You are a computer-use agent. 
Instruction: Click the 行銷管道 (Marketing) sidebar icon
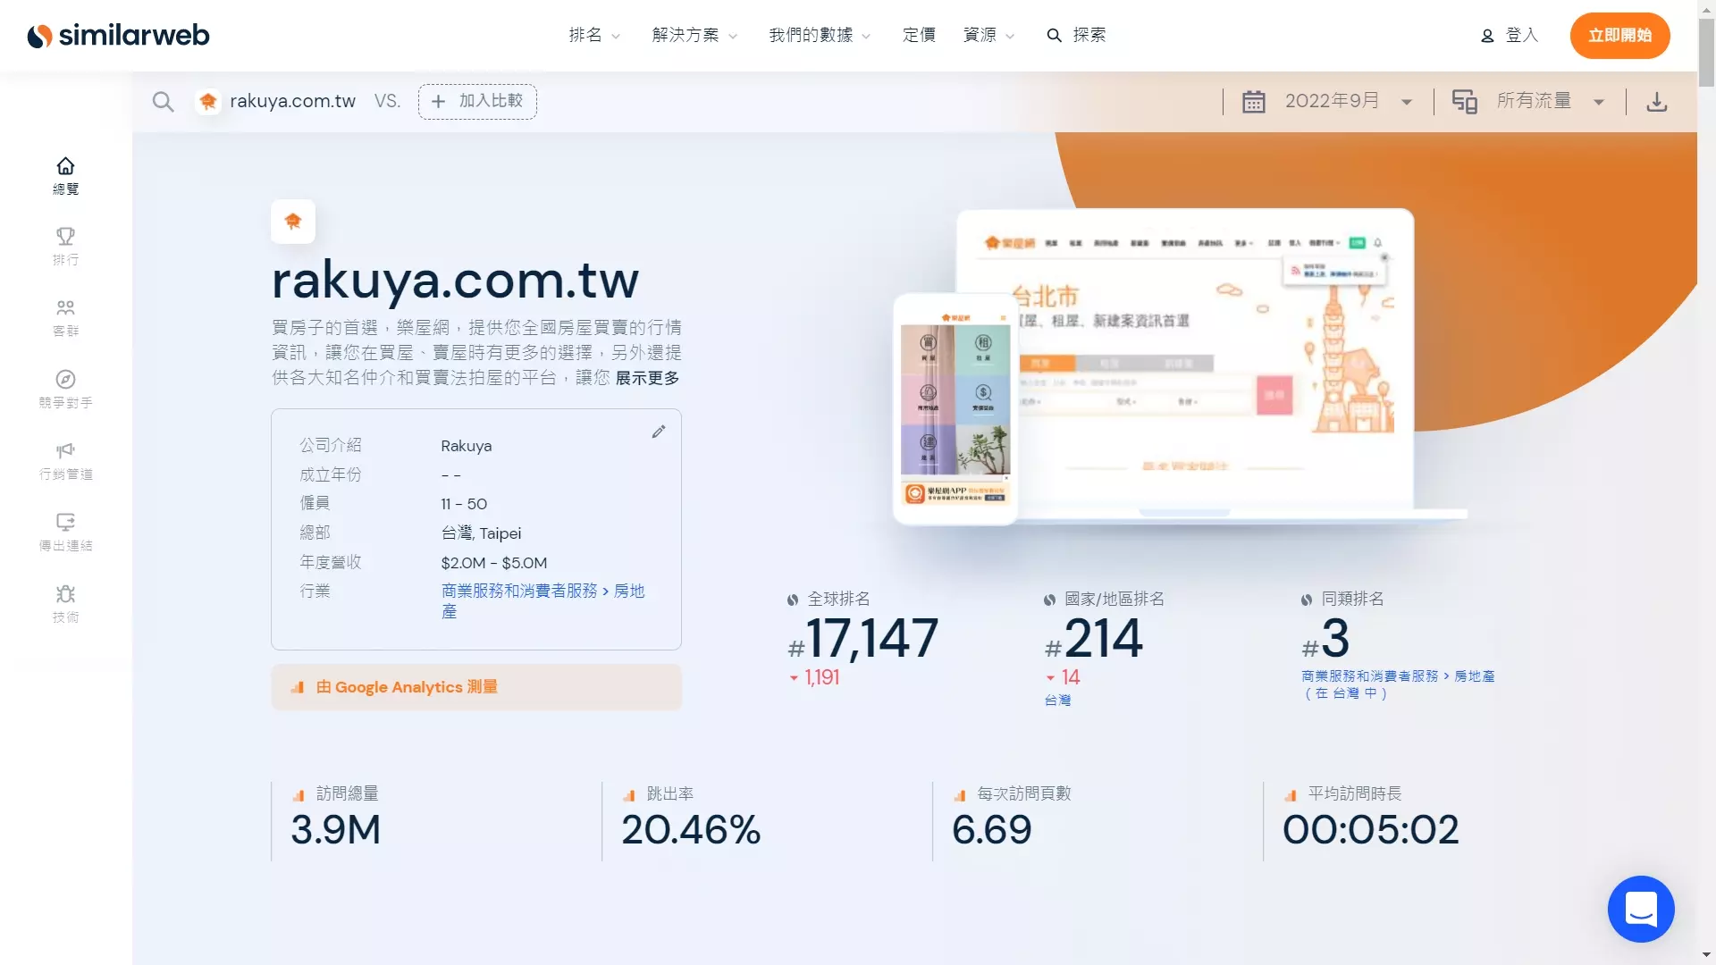(x=65, y=459)
